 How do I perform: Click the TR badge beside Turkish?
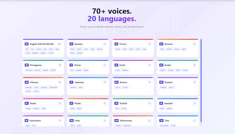116,103
